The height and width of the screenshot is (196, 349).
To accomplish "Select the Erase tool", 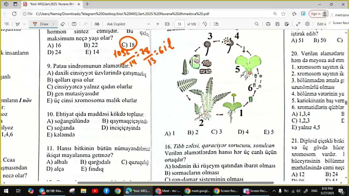I will pos(62,24).
